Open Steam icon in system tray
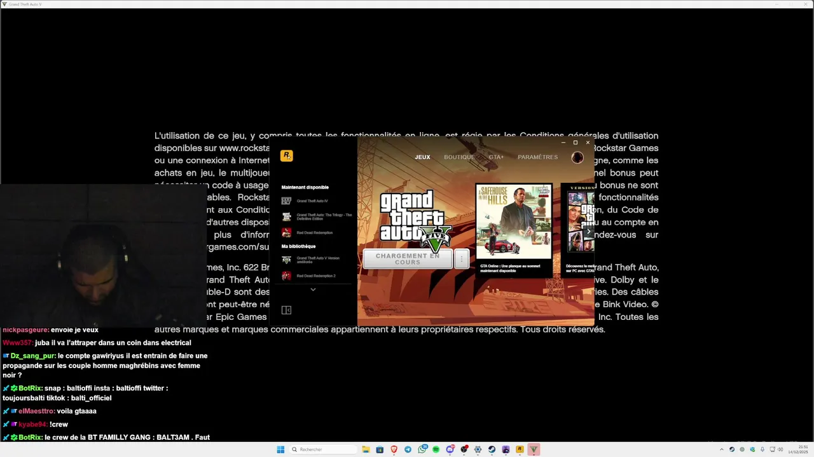 pyautogui.click(x=732, y=449)
